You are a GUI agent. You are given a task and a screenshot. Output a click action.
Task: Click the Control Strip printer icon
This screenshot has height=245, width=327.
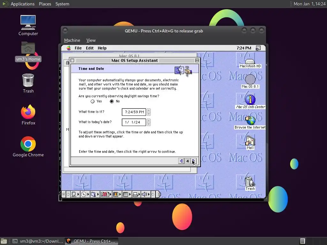tap(135, 194)
